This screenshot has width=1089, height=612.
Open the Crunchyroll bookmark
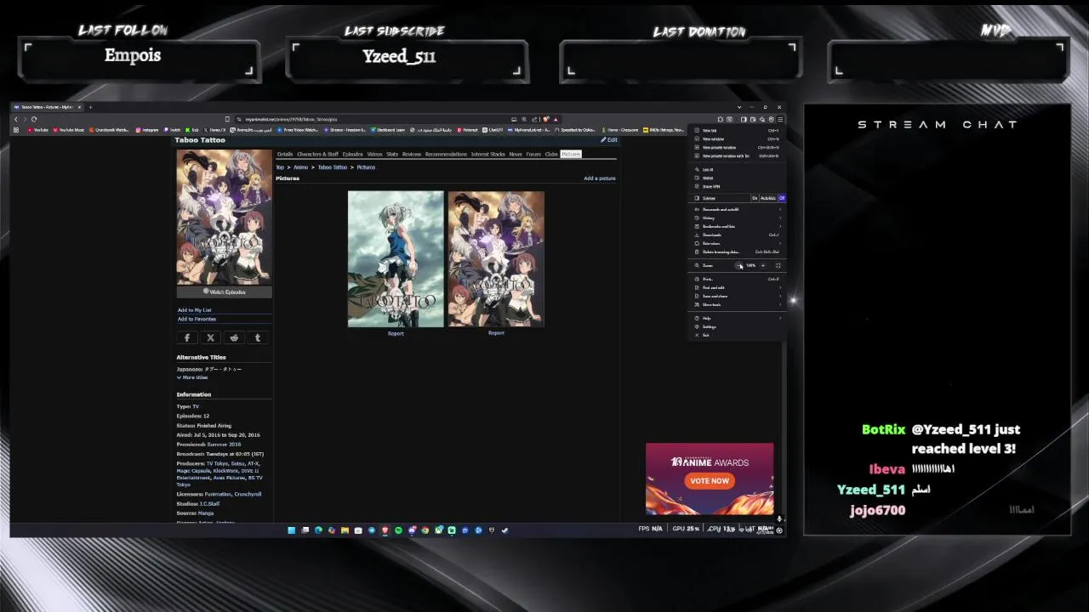109,130
